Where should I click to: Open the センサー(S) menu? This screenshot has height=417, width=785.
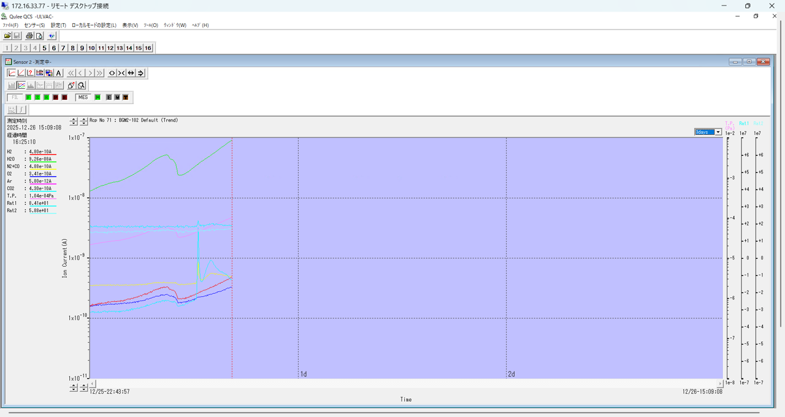[x=34, y=25]
